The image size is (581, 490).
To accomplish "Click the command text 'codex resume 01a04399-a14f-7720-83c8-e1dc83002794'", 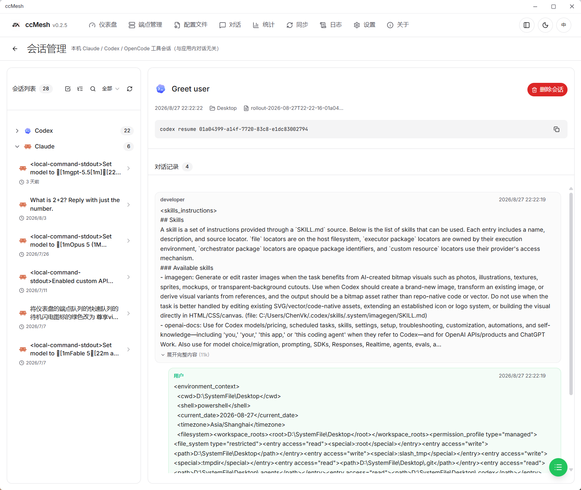I will (x=234, y=129).
